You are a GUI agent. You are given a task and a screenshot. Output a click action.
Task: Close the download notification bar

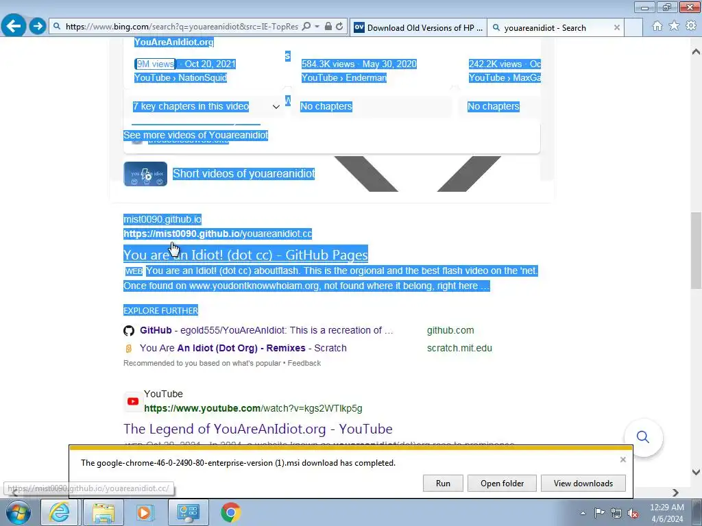622,460
